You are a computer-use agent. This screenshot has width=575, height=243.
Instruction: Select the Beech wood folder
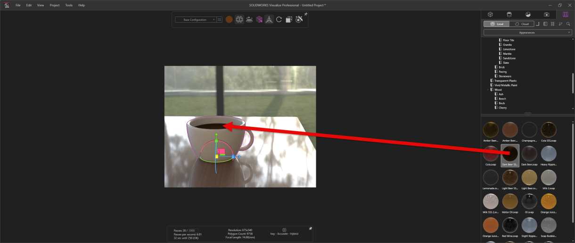pos(502,99)
